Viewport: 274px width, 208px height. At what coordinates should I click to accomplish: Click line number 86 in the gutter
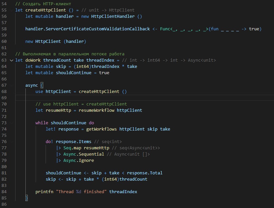click(x=4, y=204)
